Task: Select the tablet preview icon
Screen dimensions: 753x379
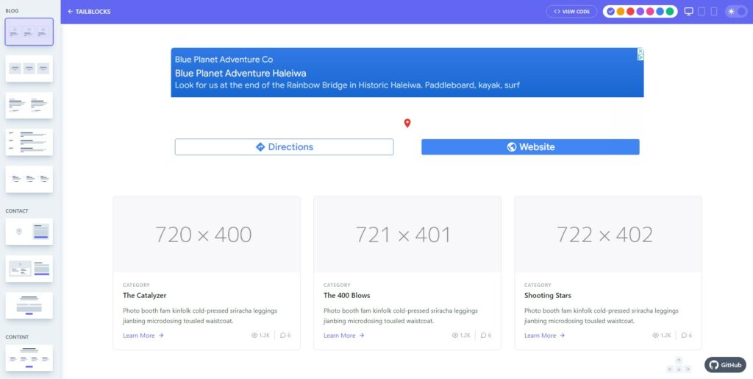Action: [701, 12]
